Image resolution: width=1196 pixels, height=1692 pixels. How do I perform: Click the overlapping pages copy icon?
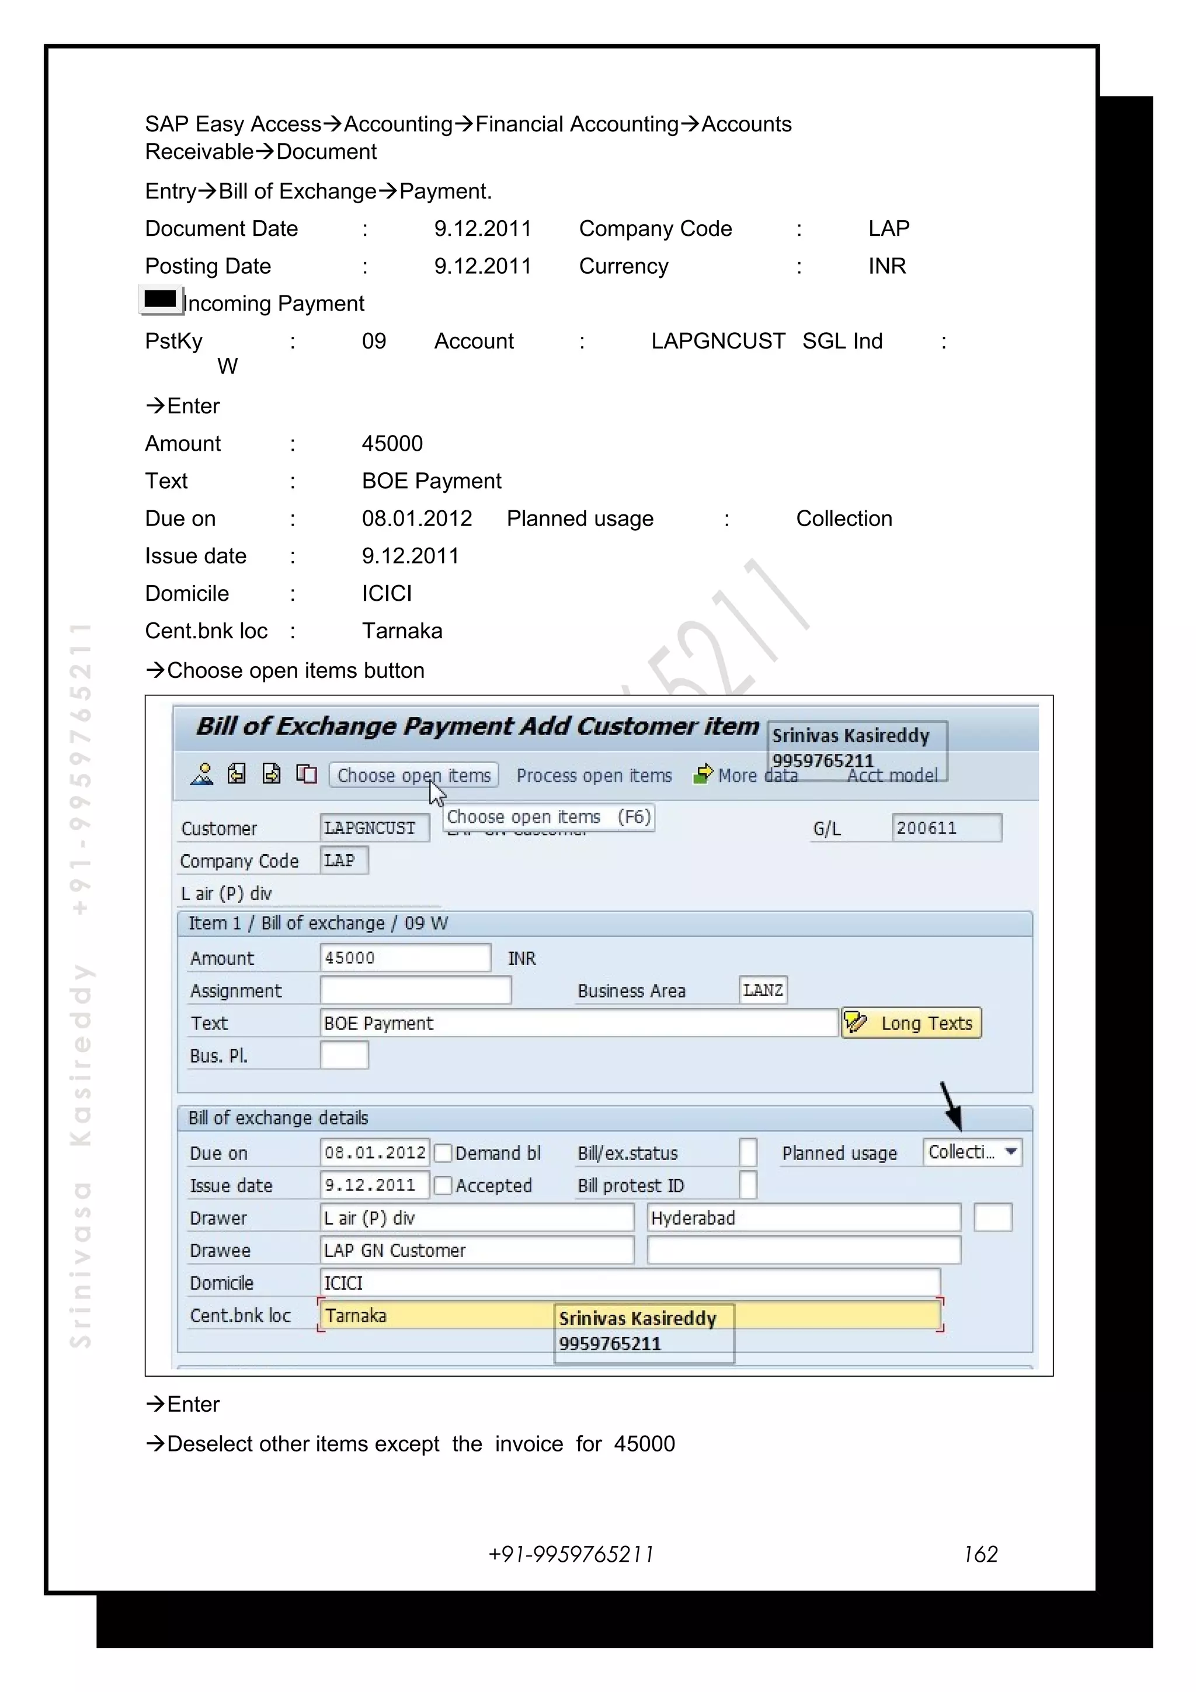coord(306,775)
